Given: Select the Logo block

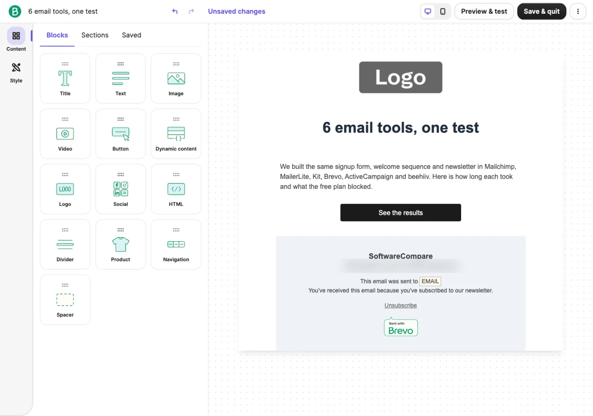Looking at the screenshot, I should click(65, 189).
